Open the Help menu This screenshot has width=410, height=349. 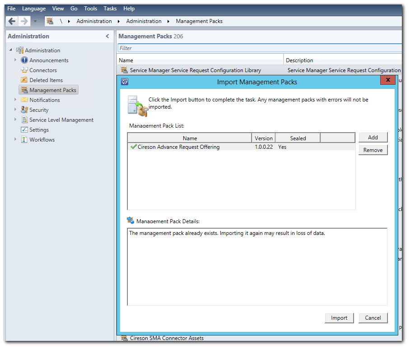(x=129, y=9)
